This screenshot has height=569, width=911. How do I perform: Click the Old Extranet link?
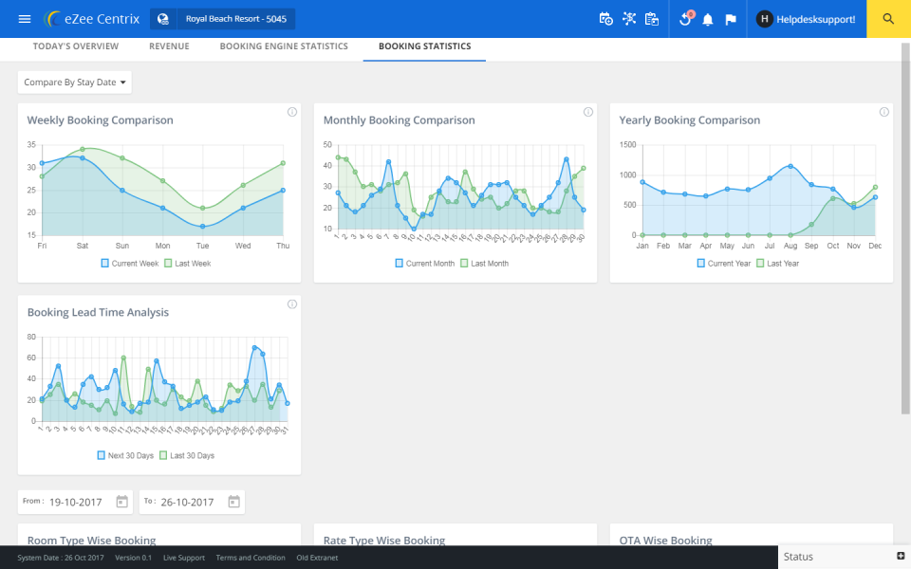click(317, 557)
